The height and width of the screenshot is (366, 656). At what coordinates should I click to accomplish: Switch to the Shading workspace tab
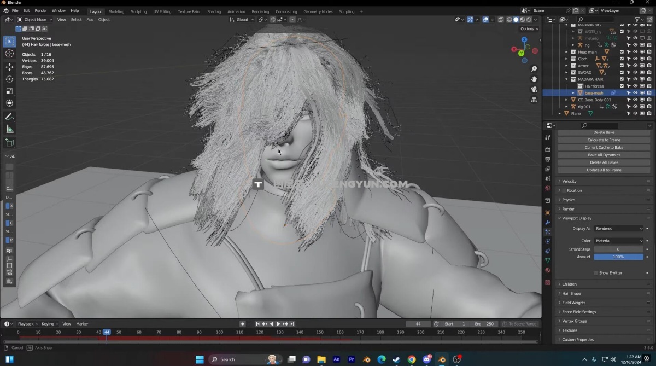pos(214,11)
